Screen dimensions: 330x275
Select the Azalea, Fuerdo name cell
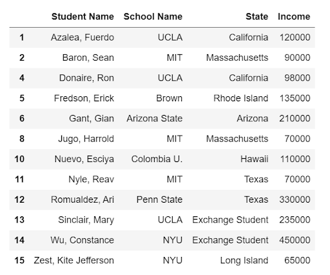(x=82, y=37)
